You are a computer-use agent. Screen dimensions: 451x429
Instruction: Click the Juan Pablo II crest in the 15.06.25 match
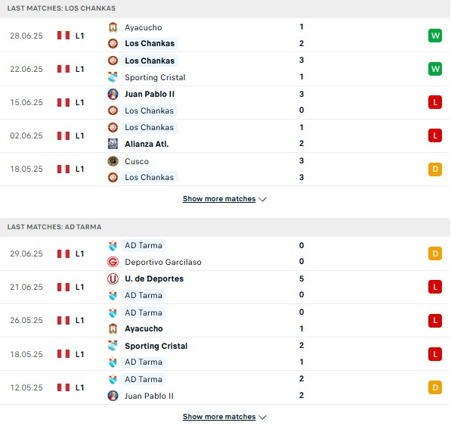pyautogui.click(x=113, y=94)
